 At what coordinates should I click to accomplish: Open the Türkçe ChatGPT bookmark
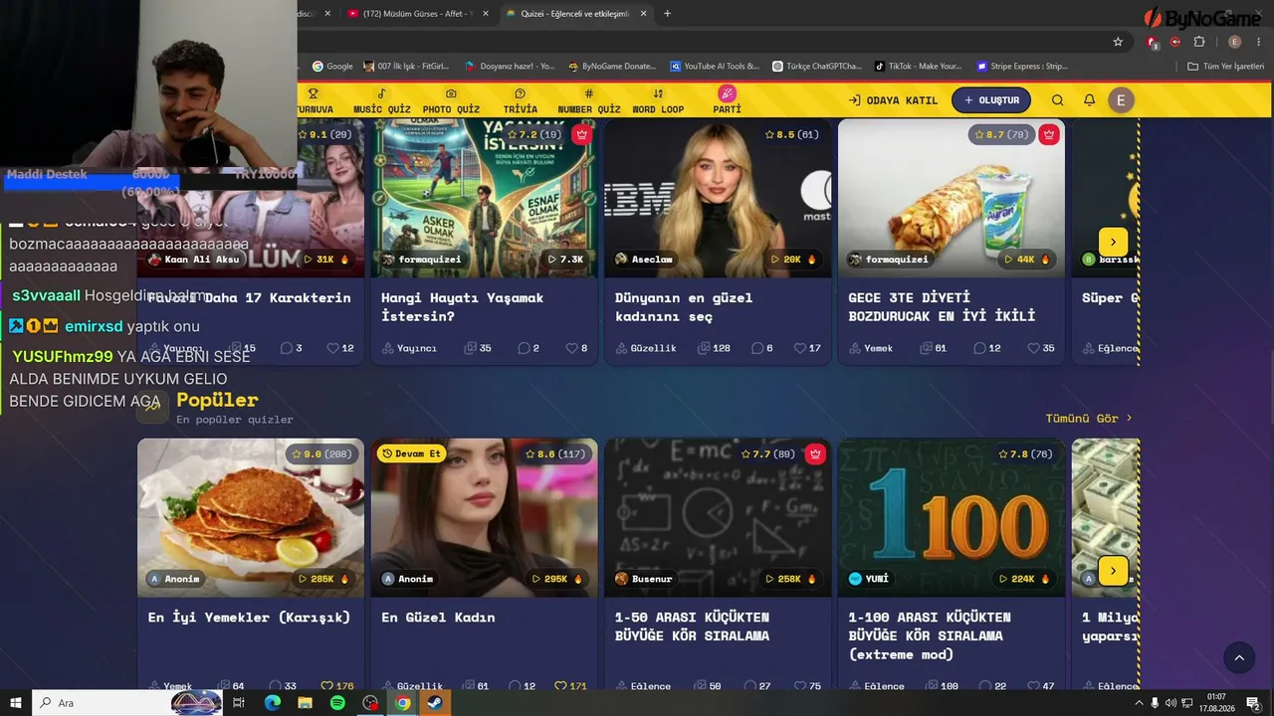pyautogui.click(x=817, y=67)
